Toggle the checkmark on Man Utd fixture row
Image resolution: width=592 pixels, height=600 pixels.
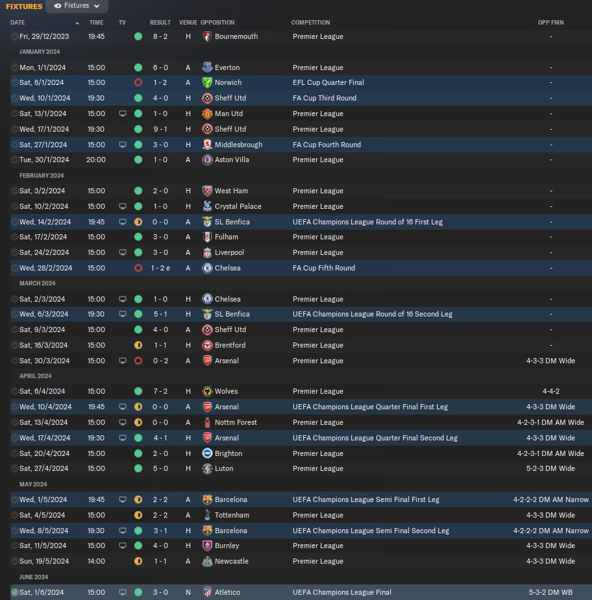click(x=14, y=114)
